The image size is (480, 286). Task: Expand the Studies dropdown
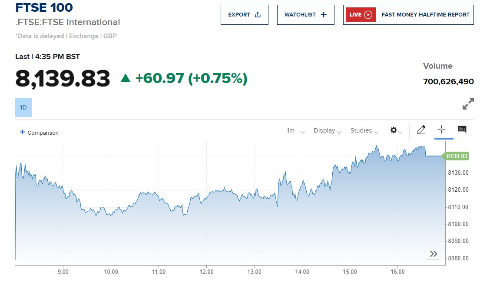point(364,131)
